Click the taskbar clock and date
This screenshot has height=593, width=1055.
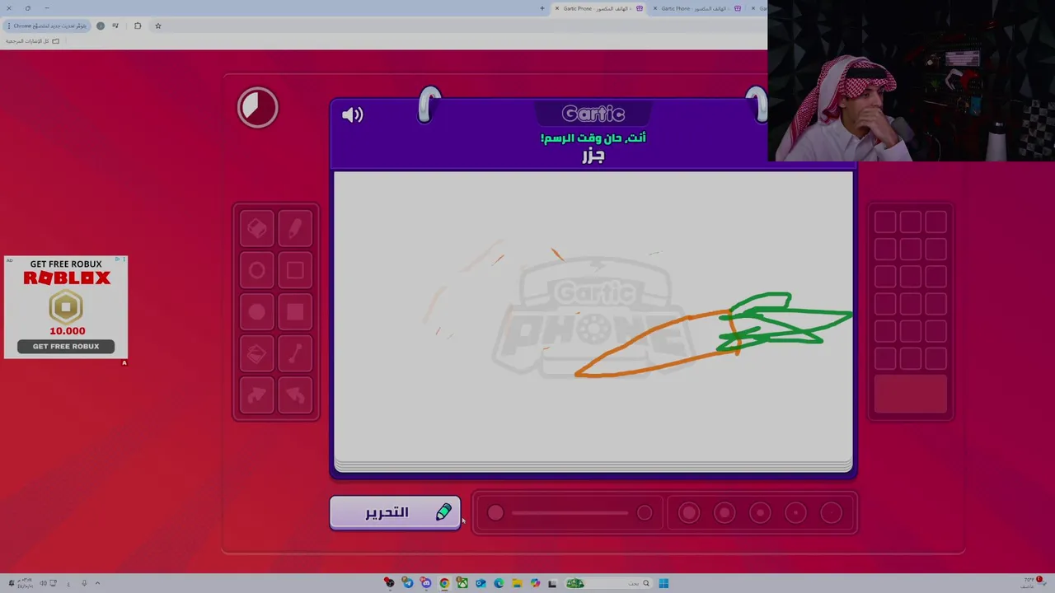pos(25,583)
